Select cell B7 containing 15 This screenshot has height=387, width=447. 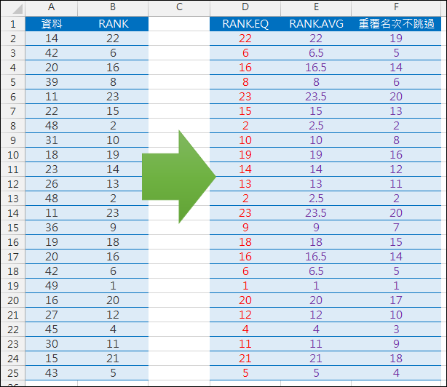(x=113, y=111)
